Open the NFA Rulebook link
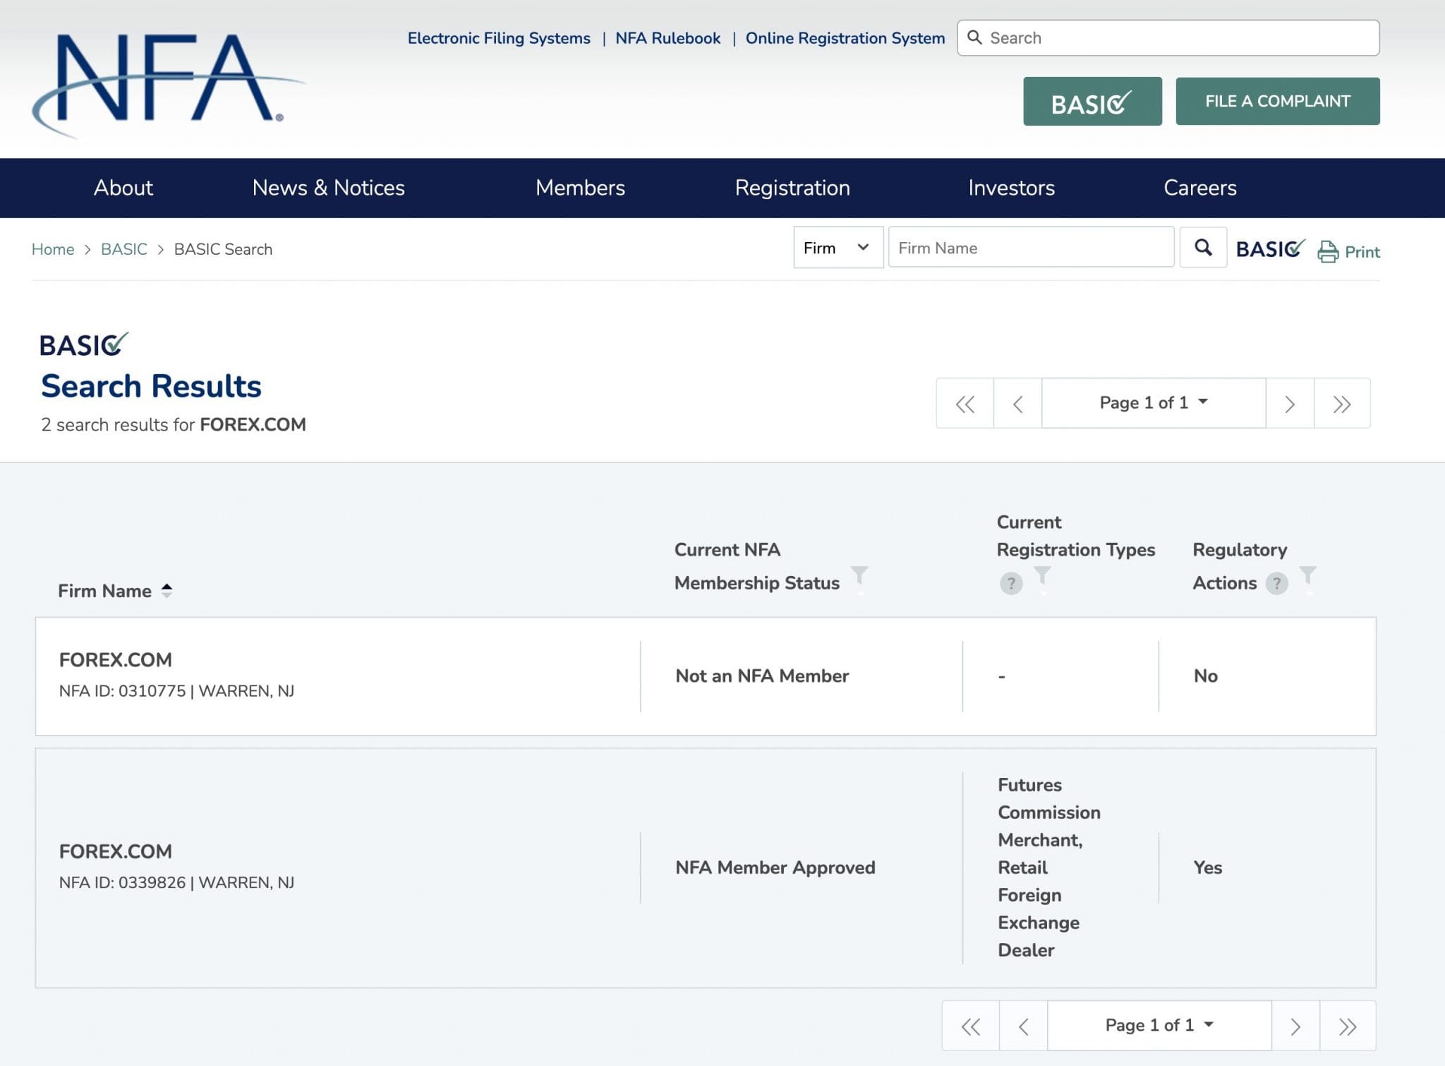 pos(667,38)
